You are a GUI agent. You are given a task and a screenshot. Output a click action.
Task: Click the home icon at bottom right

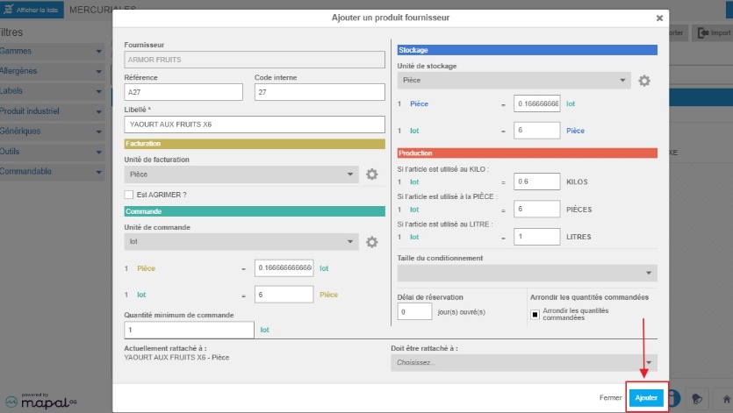tap(726, 399)
